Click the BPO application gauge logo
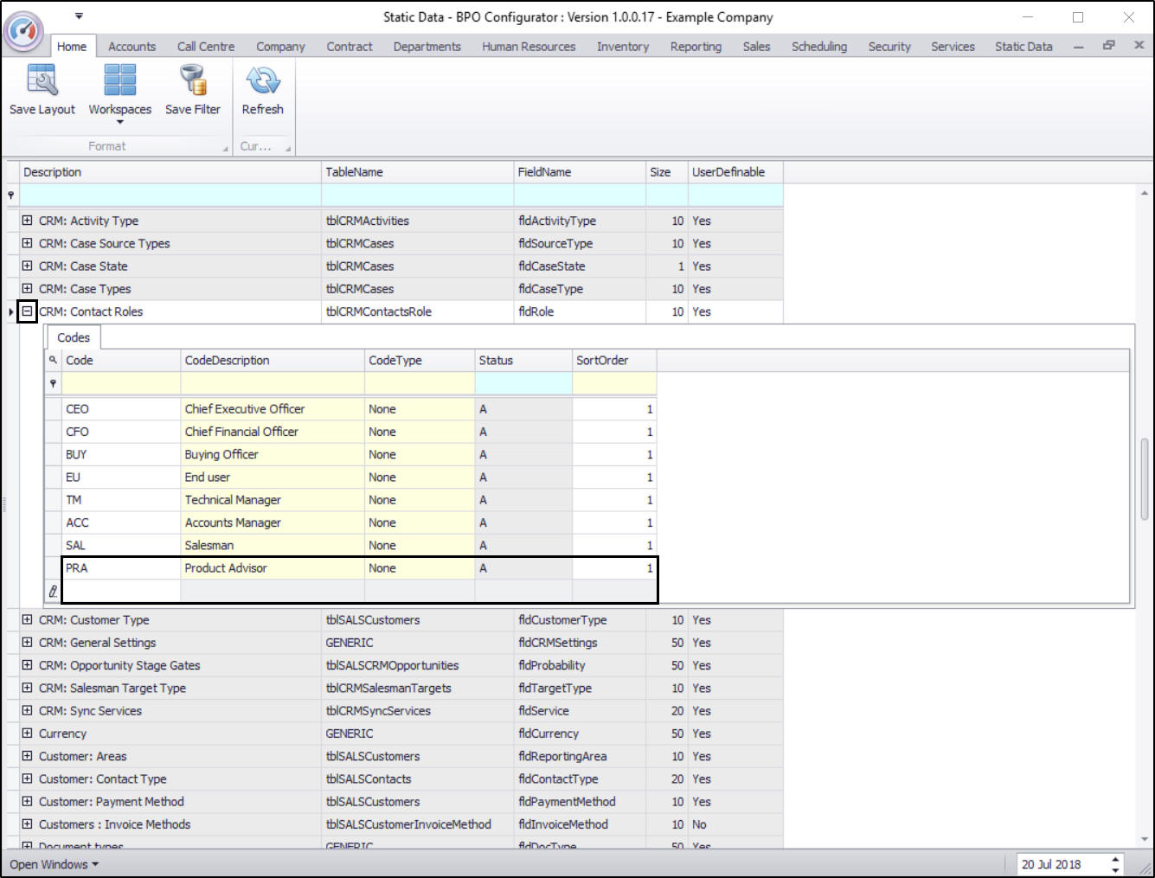The image size is (1155, 878). click(x=23, y=31)
